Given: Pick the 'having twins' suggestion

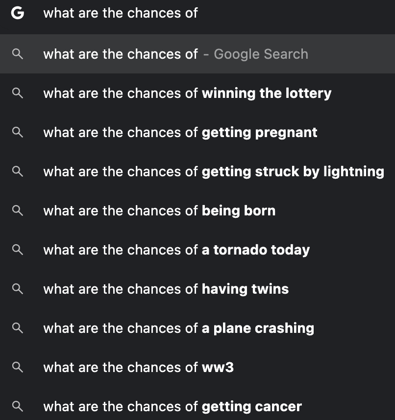Looking at the screenshot, I should coord(166,289).
